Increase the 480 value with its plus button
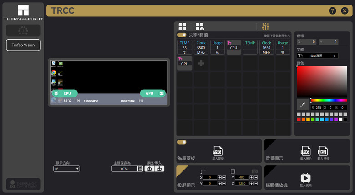This screenshot has height=195, width=355. (251, 177)
